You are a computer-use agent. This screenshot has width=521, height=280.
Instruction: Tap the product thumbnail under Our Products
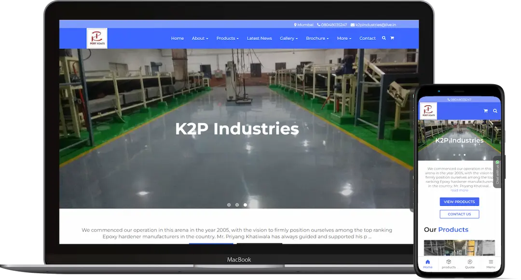[459, 248]
